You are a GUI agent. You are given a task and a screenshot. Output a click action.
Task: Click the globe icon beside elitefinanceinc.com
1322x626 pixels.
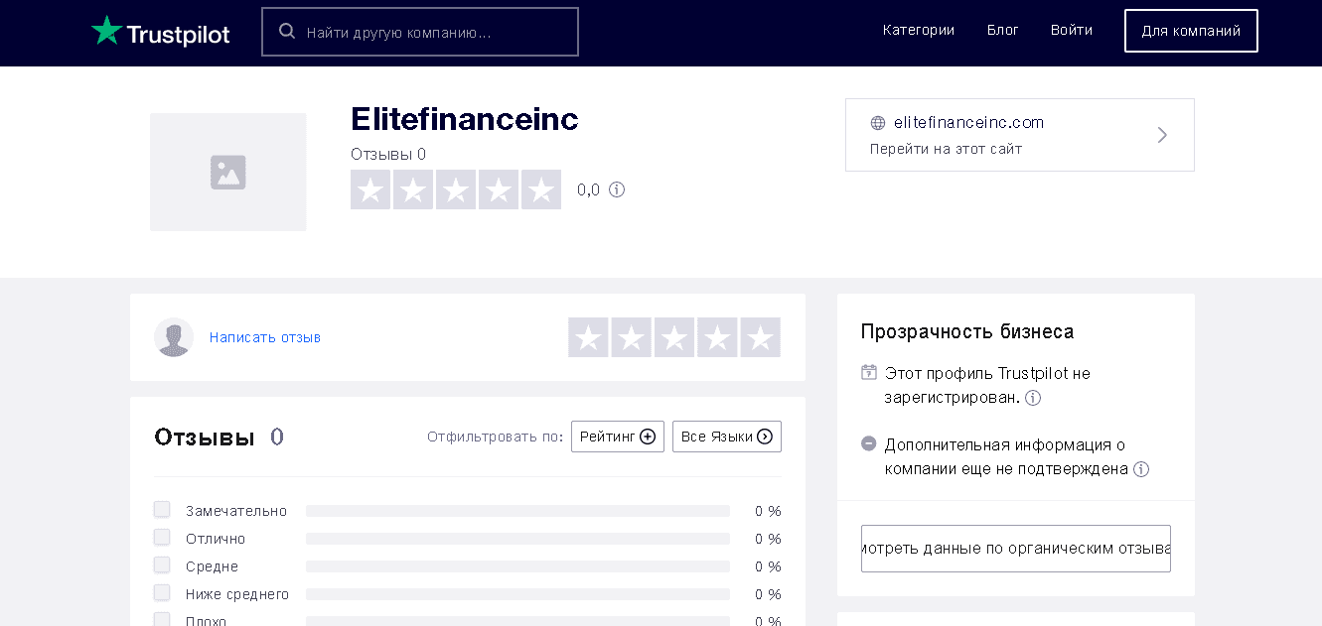click(878, 123)
